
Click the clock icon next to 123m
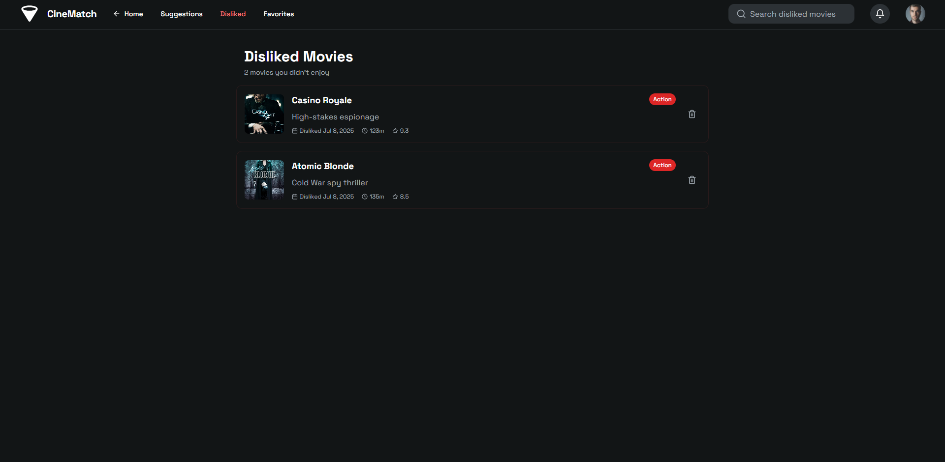coord(364,131)
